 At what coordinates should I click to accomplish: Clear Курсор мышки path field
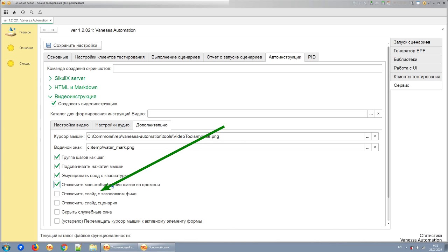coord(375,136)
